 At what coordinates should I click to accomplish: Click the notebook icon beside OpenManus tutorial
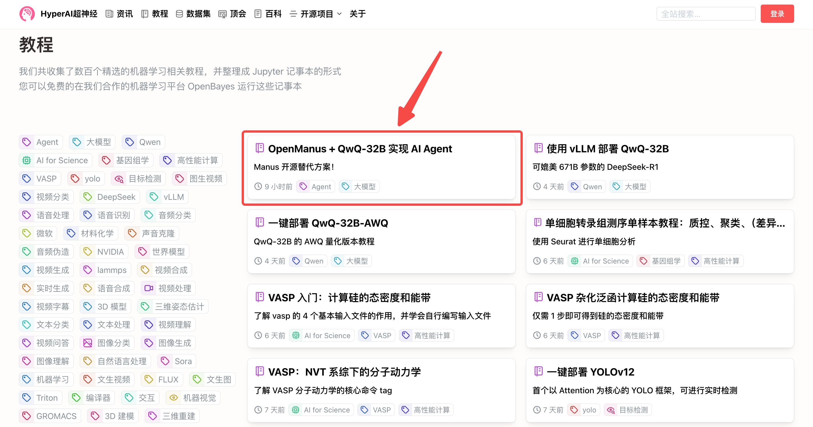coord(259,148)
